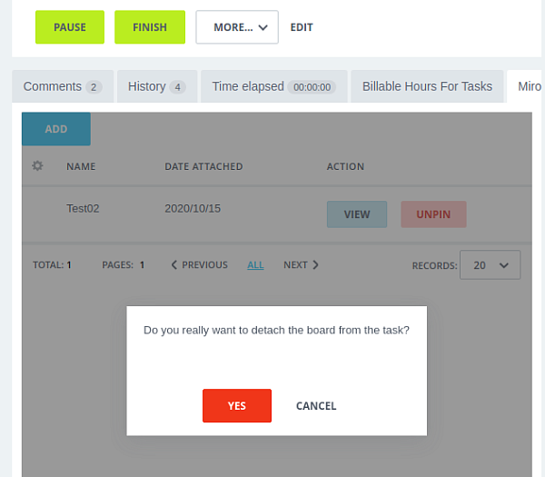Click the RECORDS: label
Image resolution: width=545 pixels, height=477 pixels.
(434, 265)
